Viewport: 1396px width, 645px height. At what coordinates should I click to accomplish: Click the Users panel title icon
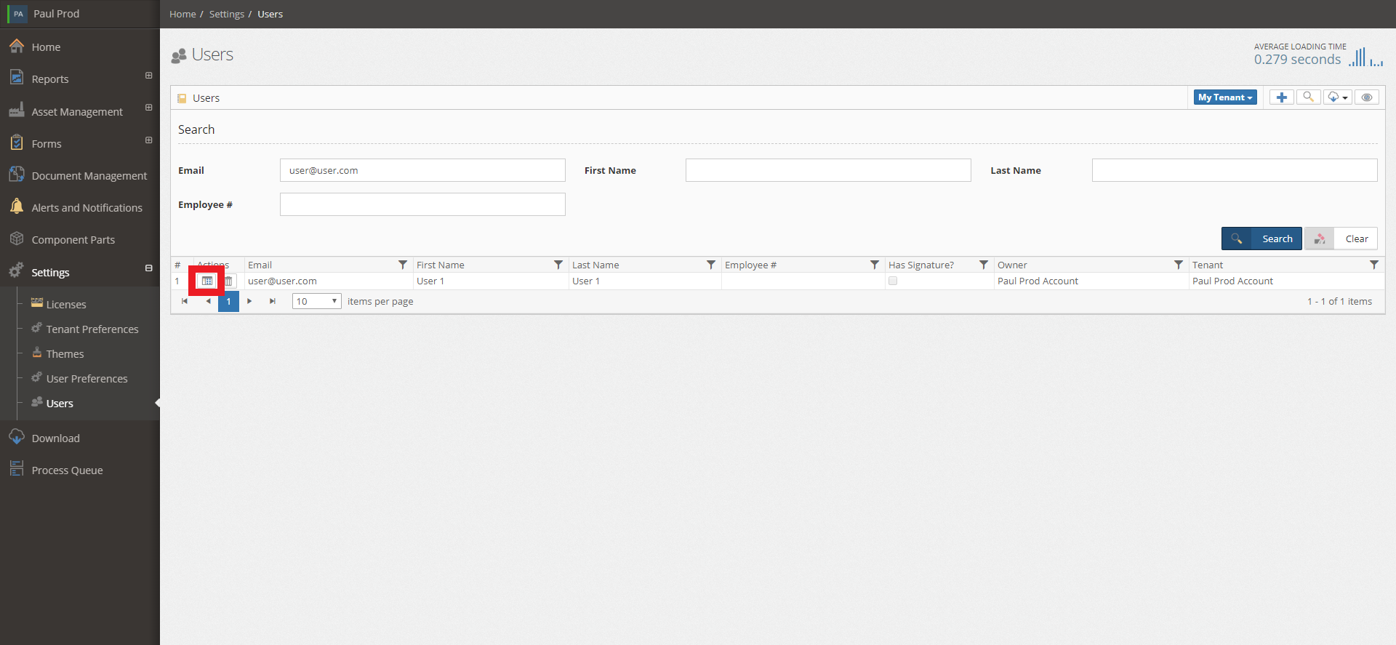point(182,98)
